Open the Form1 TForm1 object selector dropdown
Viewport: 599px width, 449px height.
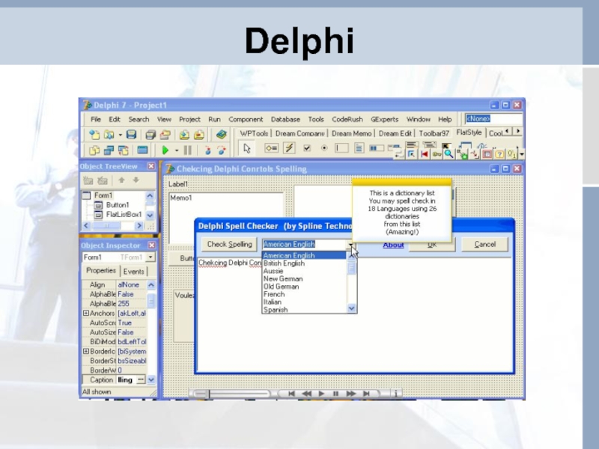click(x=150, y=257)
